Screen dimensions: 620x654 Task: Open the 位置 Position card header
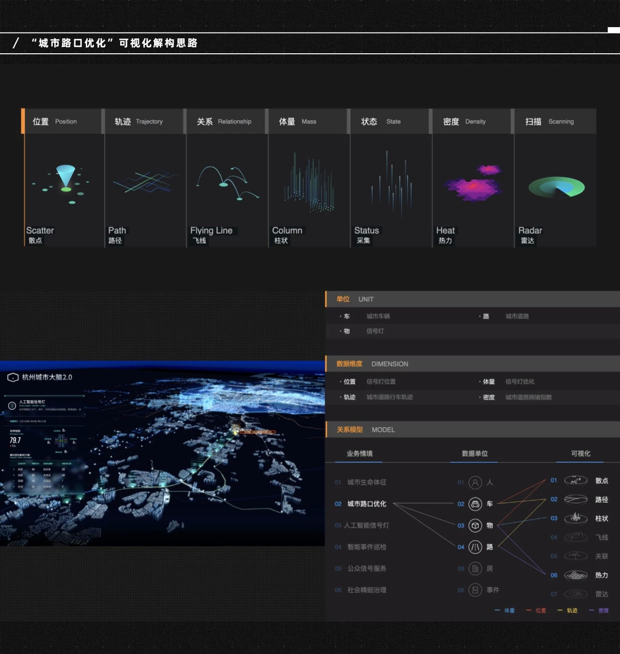point(62,122)
